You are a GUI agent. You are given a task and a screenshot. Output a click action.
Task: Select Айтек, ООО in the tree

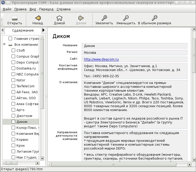click(26, 98)
